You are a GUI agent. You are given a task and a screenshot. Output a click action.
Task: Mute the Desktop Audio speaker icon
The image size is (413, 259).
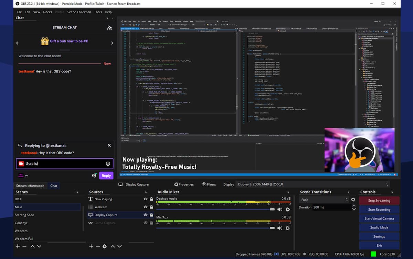pyautogui.click(x=280, y=209)
